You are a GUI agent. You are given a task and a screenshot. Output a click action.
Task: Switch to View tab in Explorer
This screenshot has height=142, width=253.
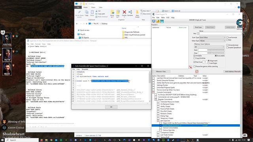point(100,7)
